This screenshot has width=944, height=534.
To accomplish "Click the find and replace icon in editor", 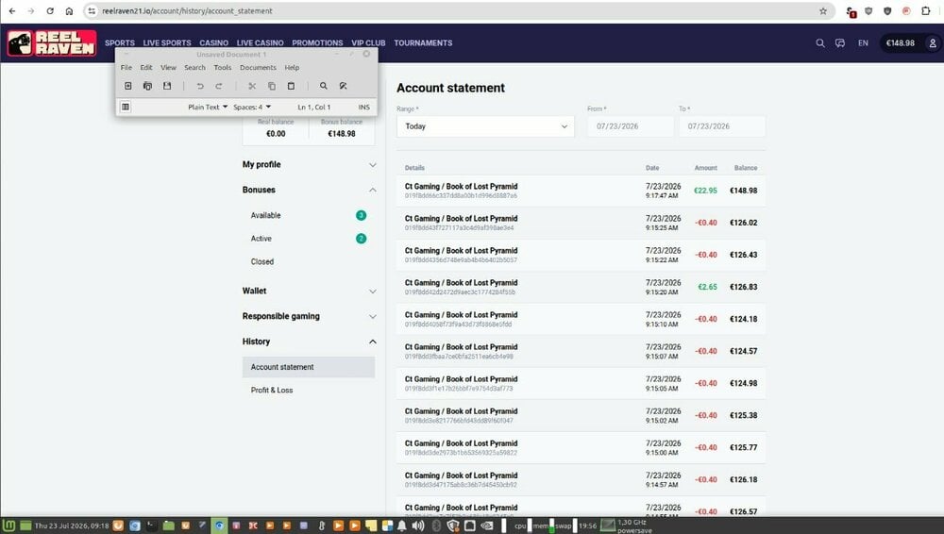I will pyautogui.click(x=344, y=86).
